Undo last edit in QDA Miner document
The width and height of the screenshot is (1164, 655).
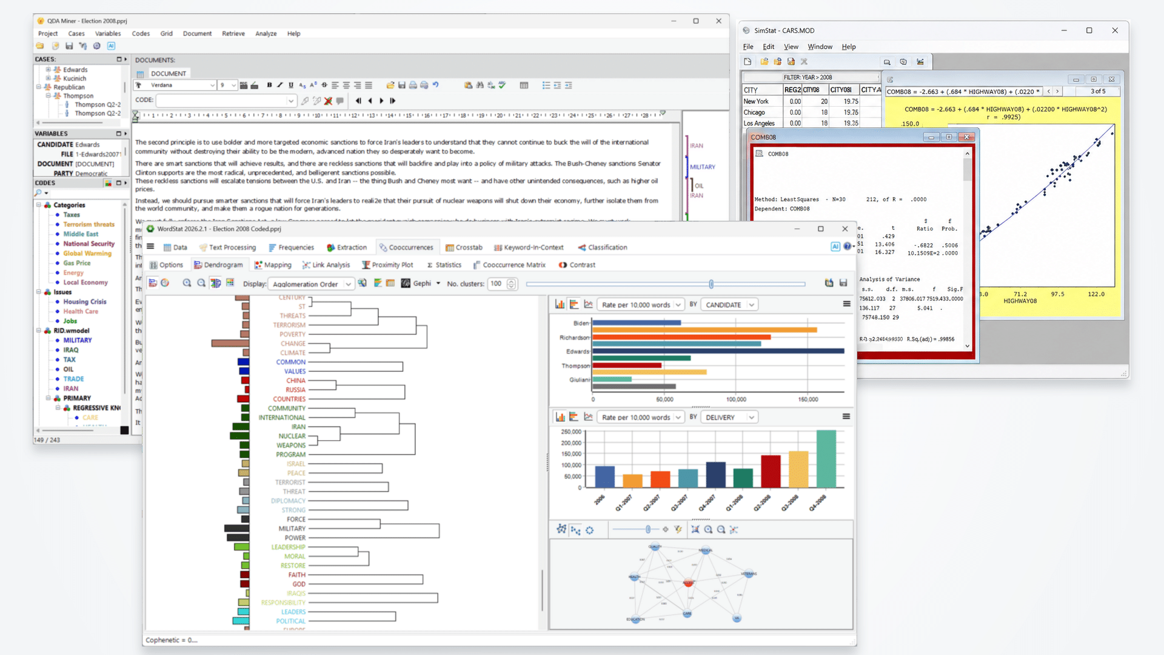coord(435,86)
